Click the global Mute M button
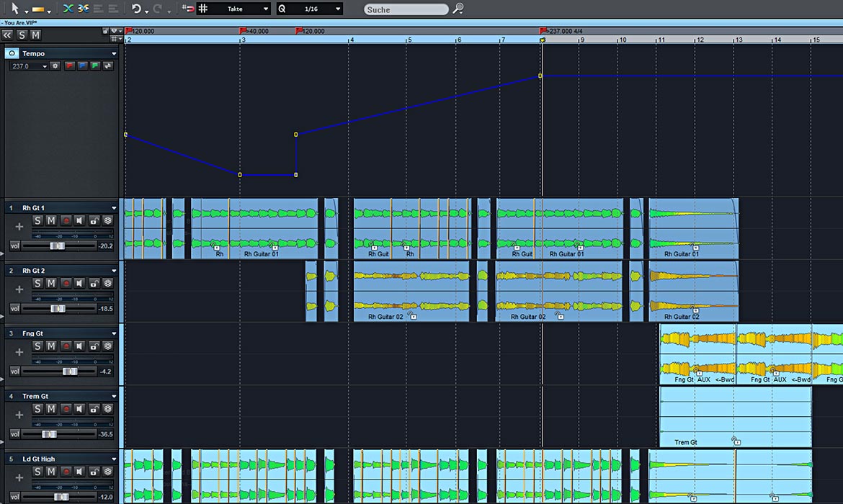The height and width of the screenshot is (504, 843). coord(35,35)
